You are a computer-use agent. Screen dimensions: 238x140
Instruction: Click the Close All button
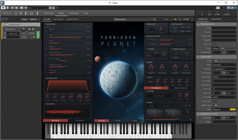tap(33, 19)
